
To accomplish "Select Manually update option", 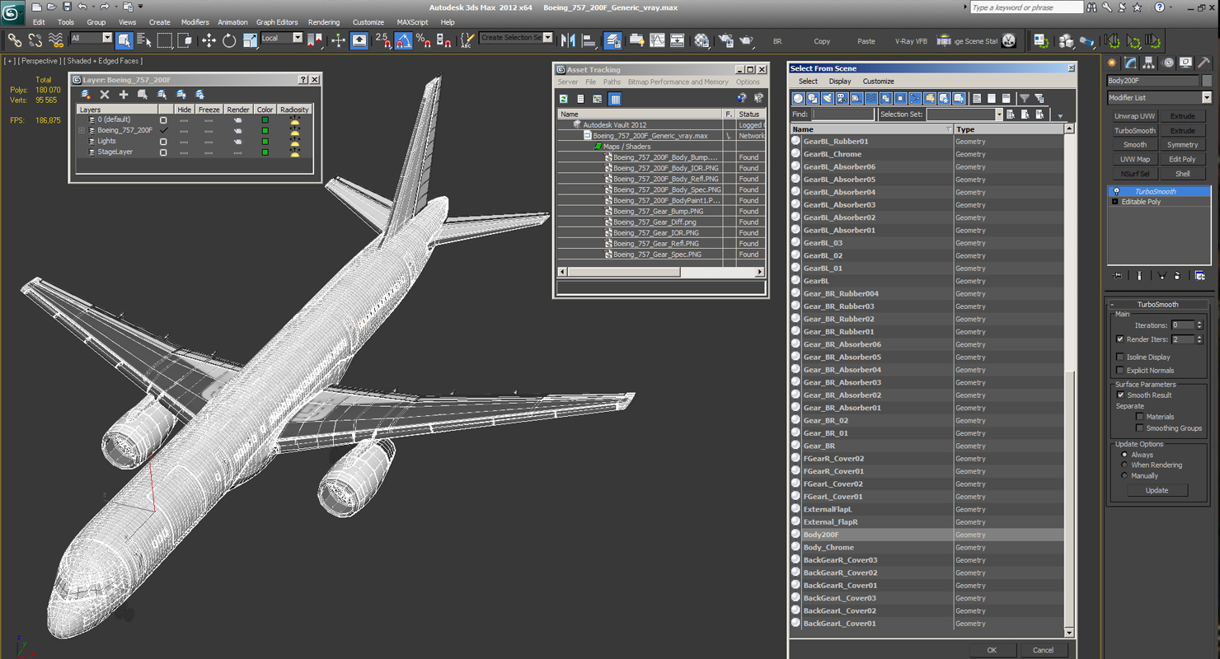I will tap(1124, 476).
